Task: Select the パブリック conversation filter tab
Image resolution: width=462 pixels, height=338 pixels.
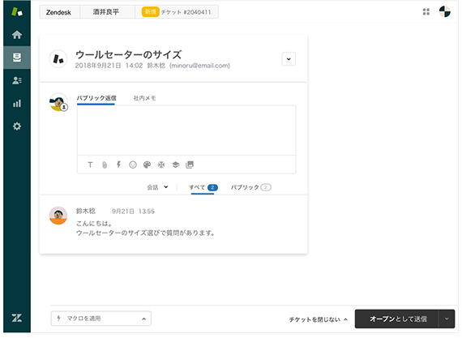Action: [250, 187]
